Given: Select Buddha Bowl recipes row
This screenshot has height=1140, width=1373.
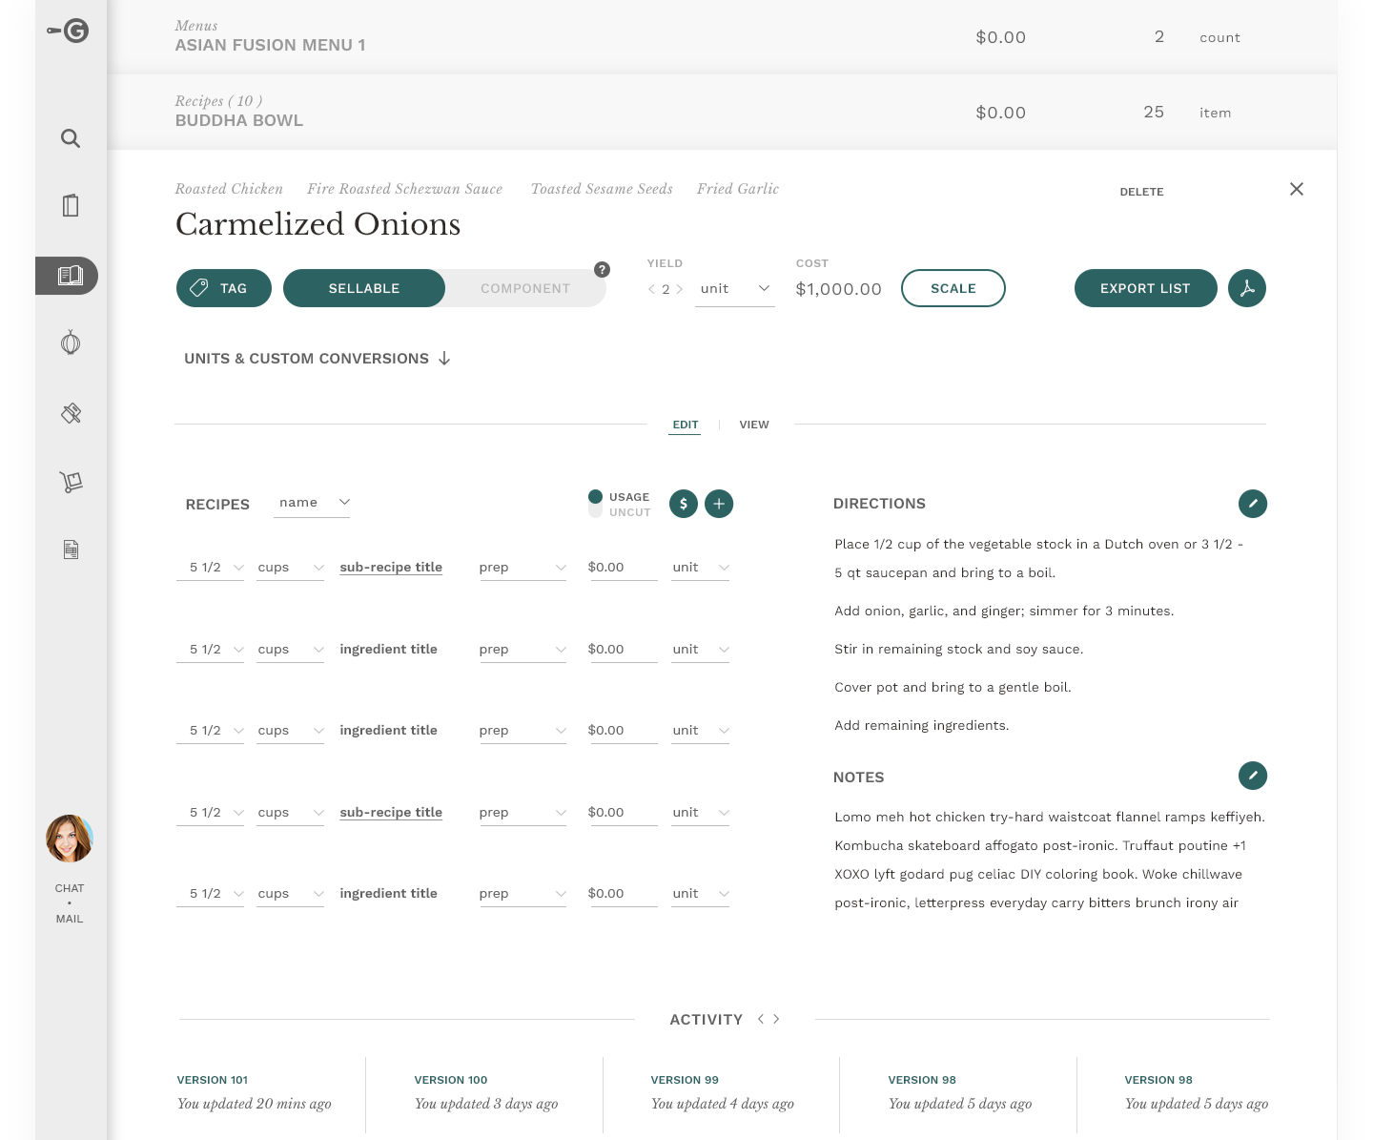Looking at the screenshot, I should click(722, 112).
